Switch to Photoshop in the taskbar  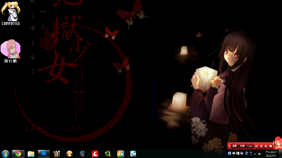(44, 154)
